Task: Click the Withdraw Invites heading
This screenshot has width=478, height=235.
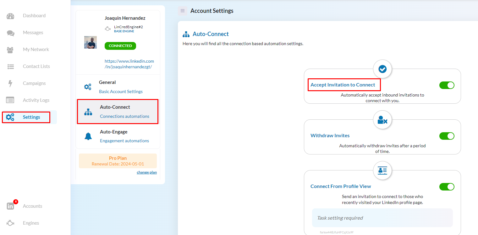Action: tap(330, 136)
